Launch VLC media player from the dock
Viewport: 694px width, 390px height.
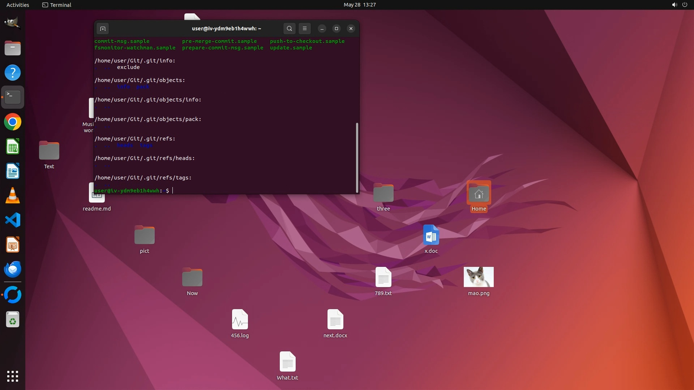(13, 196)
